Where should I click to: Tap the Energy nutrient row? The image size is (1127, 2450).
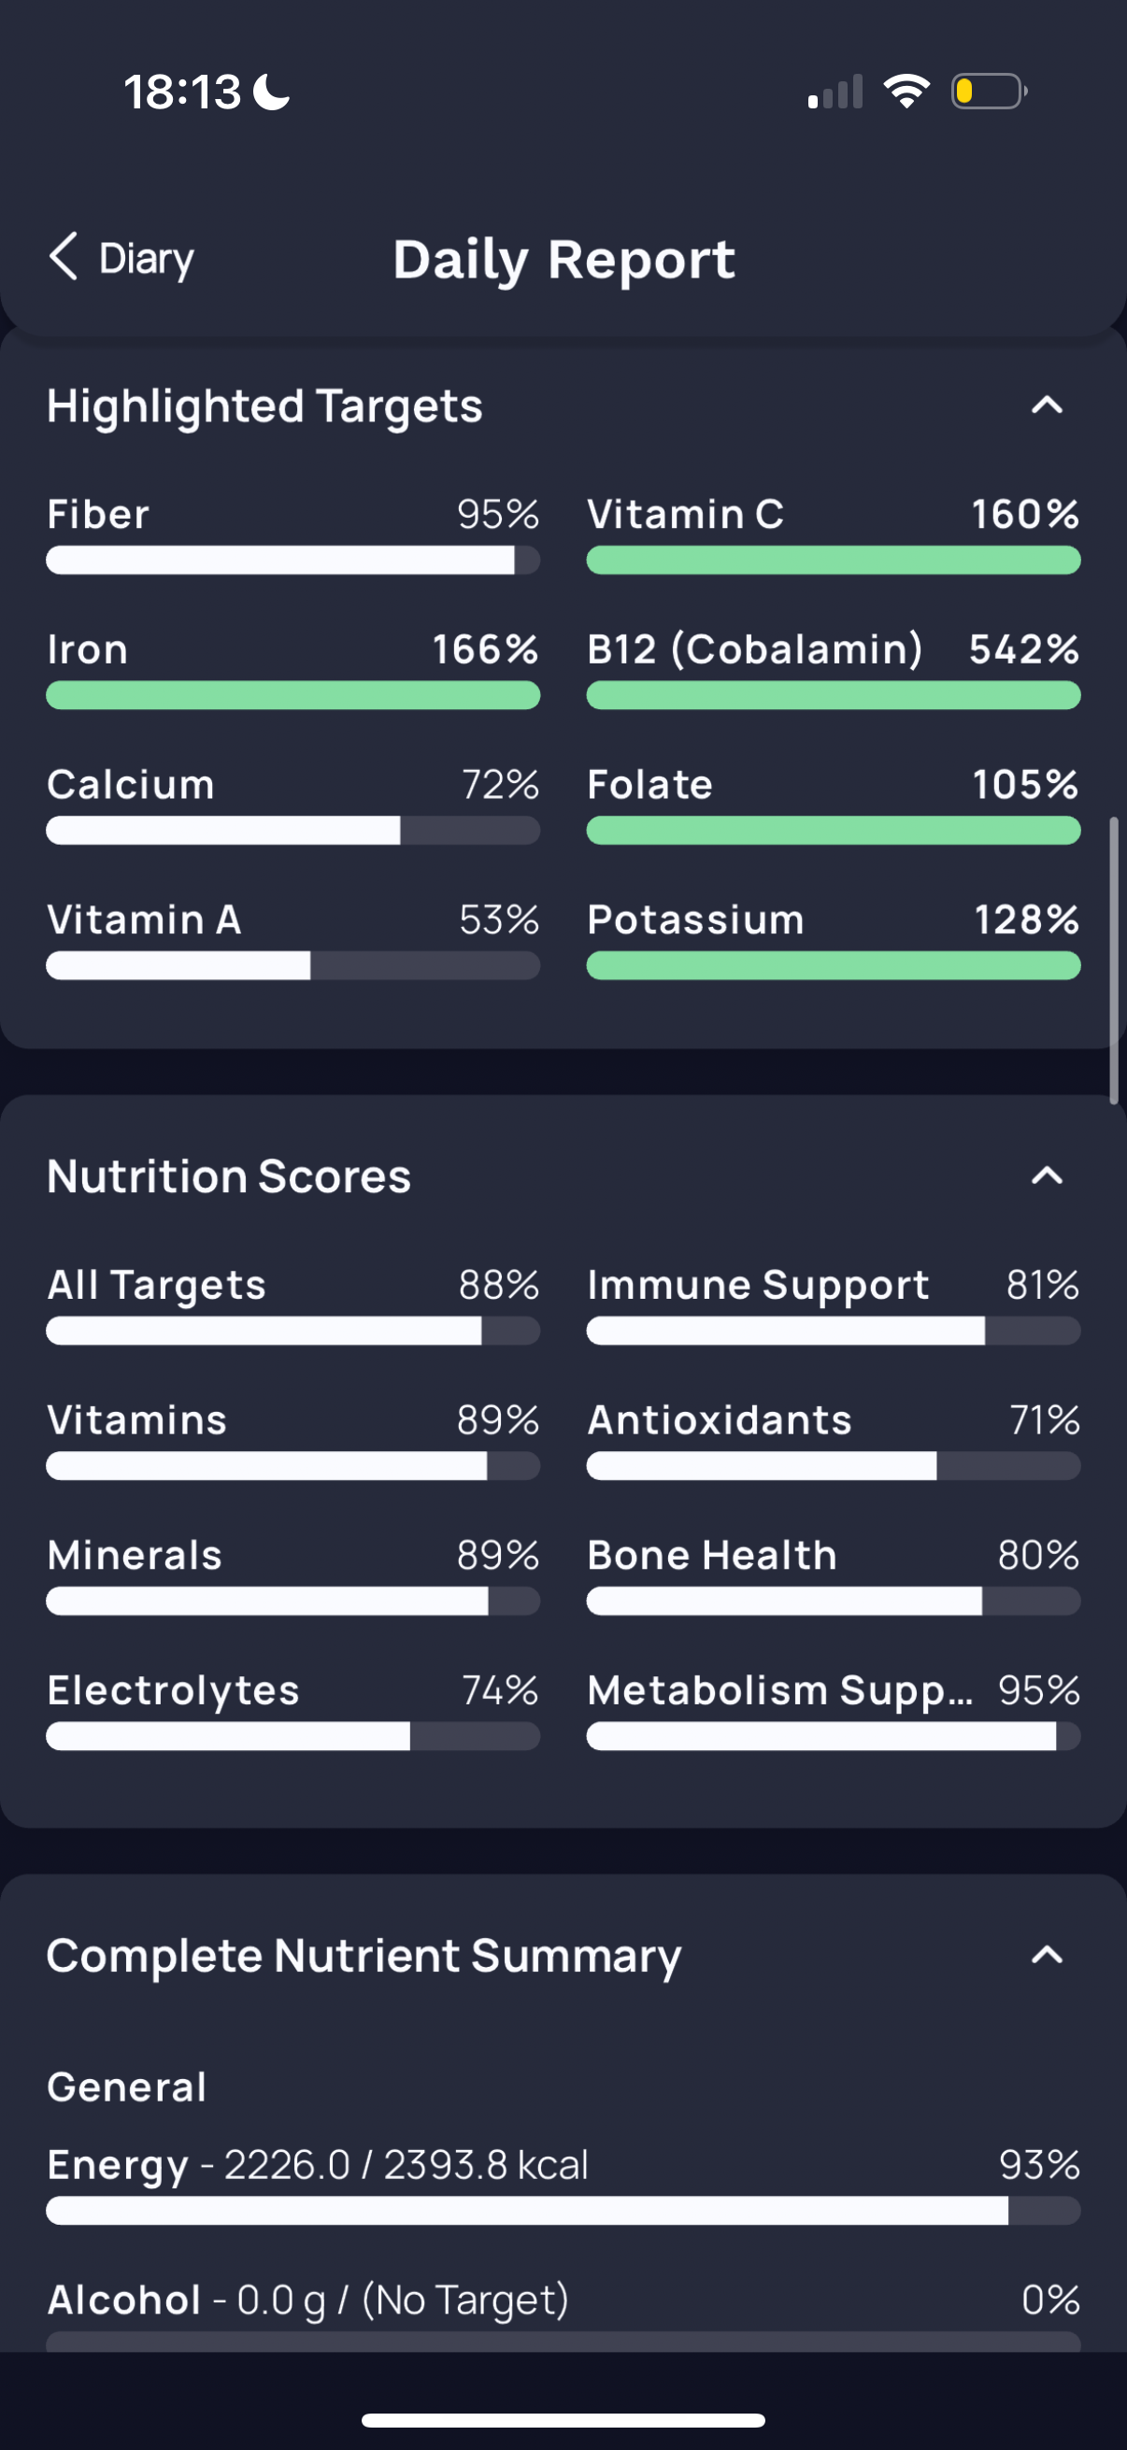pos(563,2184)
